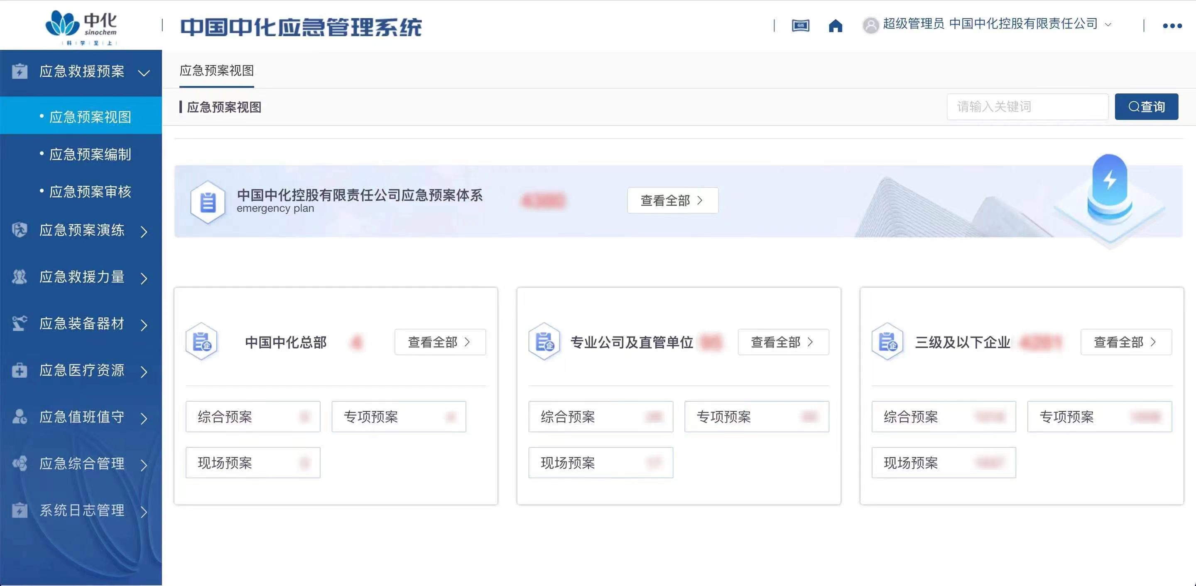Expand the 应急救援力量 menu arrow

pos(144,278)
